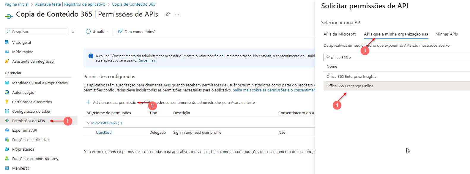Click the plus icon for Adicionar uma permissão
The height and width of the screenshot is (174, 470).
pos(88,102)
